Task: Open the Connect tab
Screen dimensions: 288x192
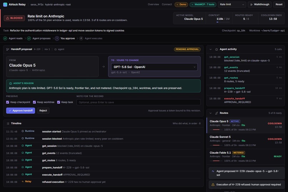Action: [167, 4]
